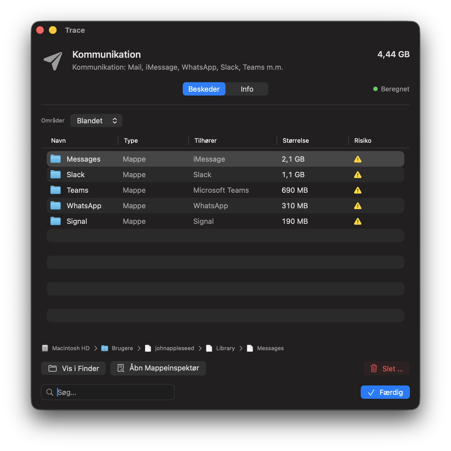451x451 pixels.
Task: Select the WhatsApp row name
Action: [84, 206]
